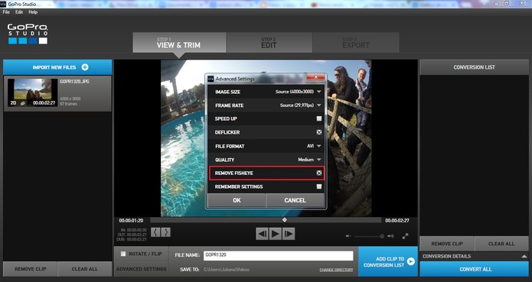Switch to the Step 2 Edit tab
The width and height of the screenshot is (532, 282).
coord(269,43)
